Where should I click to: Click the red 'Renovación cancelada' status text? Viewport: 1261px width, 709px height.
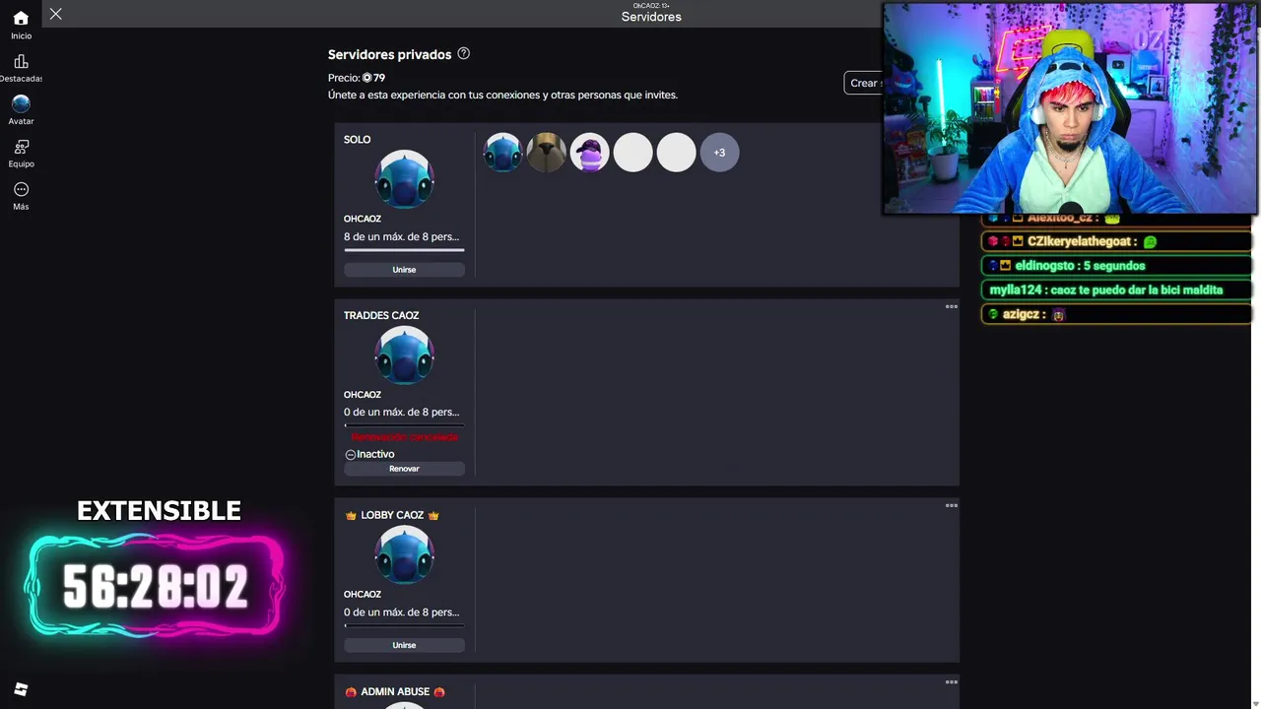(x=405, y=437)
